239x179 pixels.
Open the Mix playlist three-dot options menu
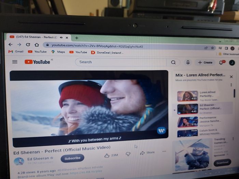231,85
